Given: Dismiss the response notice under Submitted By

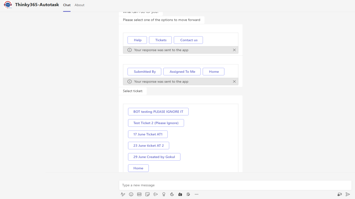Looking at the screenshot, I should coord(234,82).
